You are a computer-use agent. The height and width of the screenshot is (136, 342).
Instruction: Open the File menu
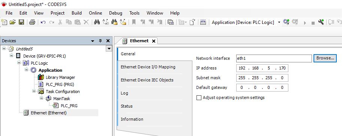(x=9, y=13)
